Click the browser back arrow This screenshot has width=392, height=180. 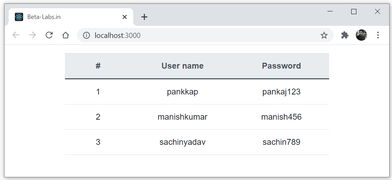tap(16, 35)
